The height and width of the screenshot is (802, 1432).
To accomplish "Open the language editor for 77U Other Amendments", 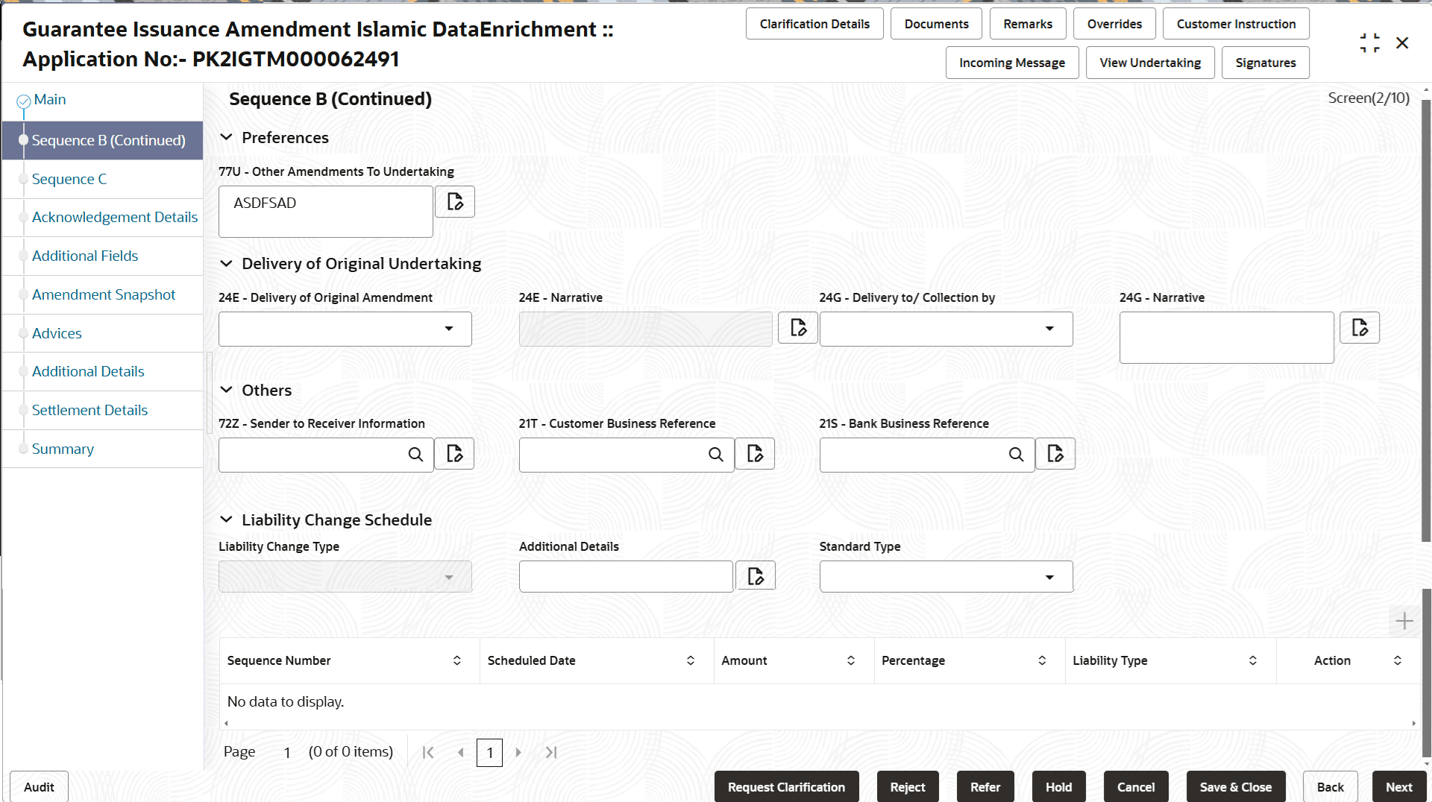I will point(454,201).
